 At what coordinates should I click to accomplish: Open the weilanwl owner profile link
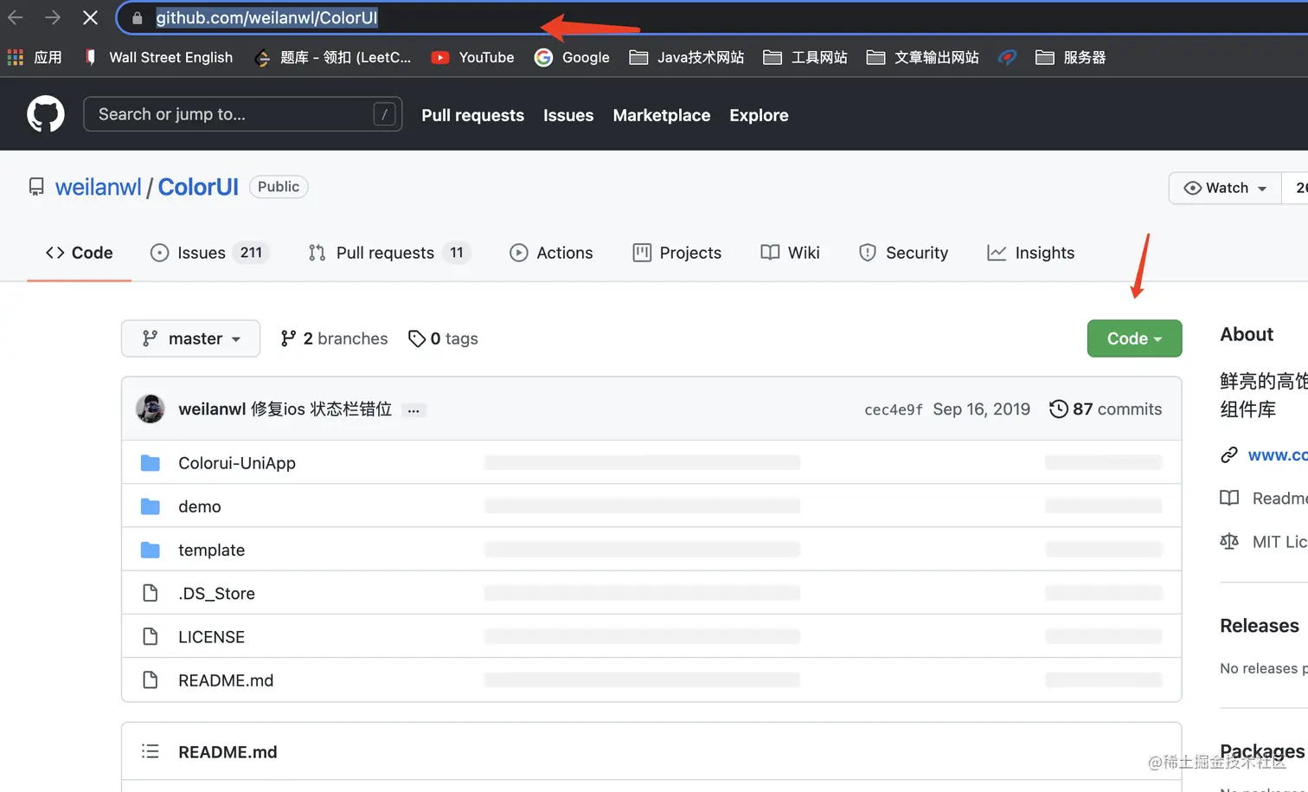click(98, 187)
